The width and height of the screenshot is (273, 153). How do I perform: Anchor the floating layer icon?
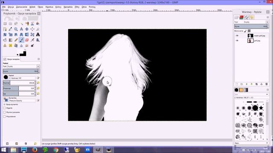[261, 84]
